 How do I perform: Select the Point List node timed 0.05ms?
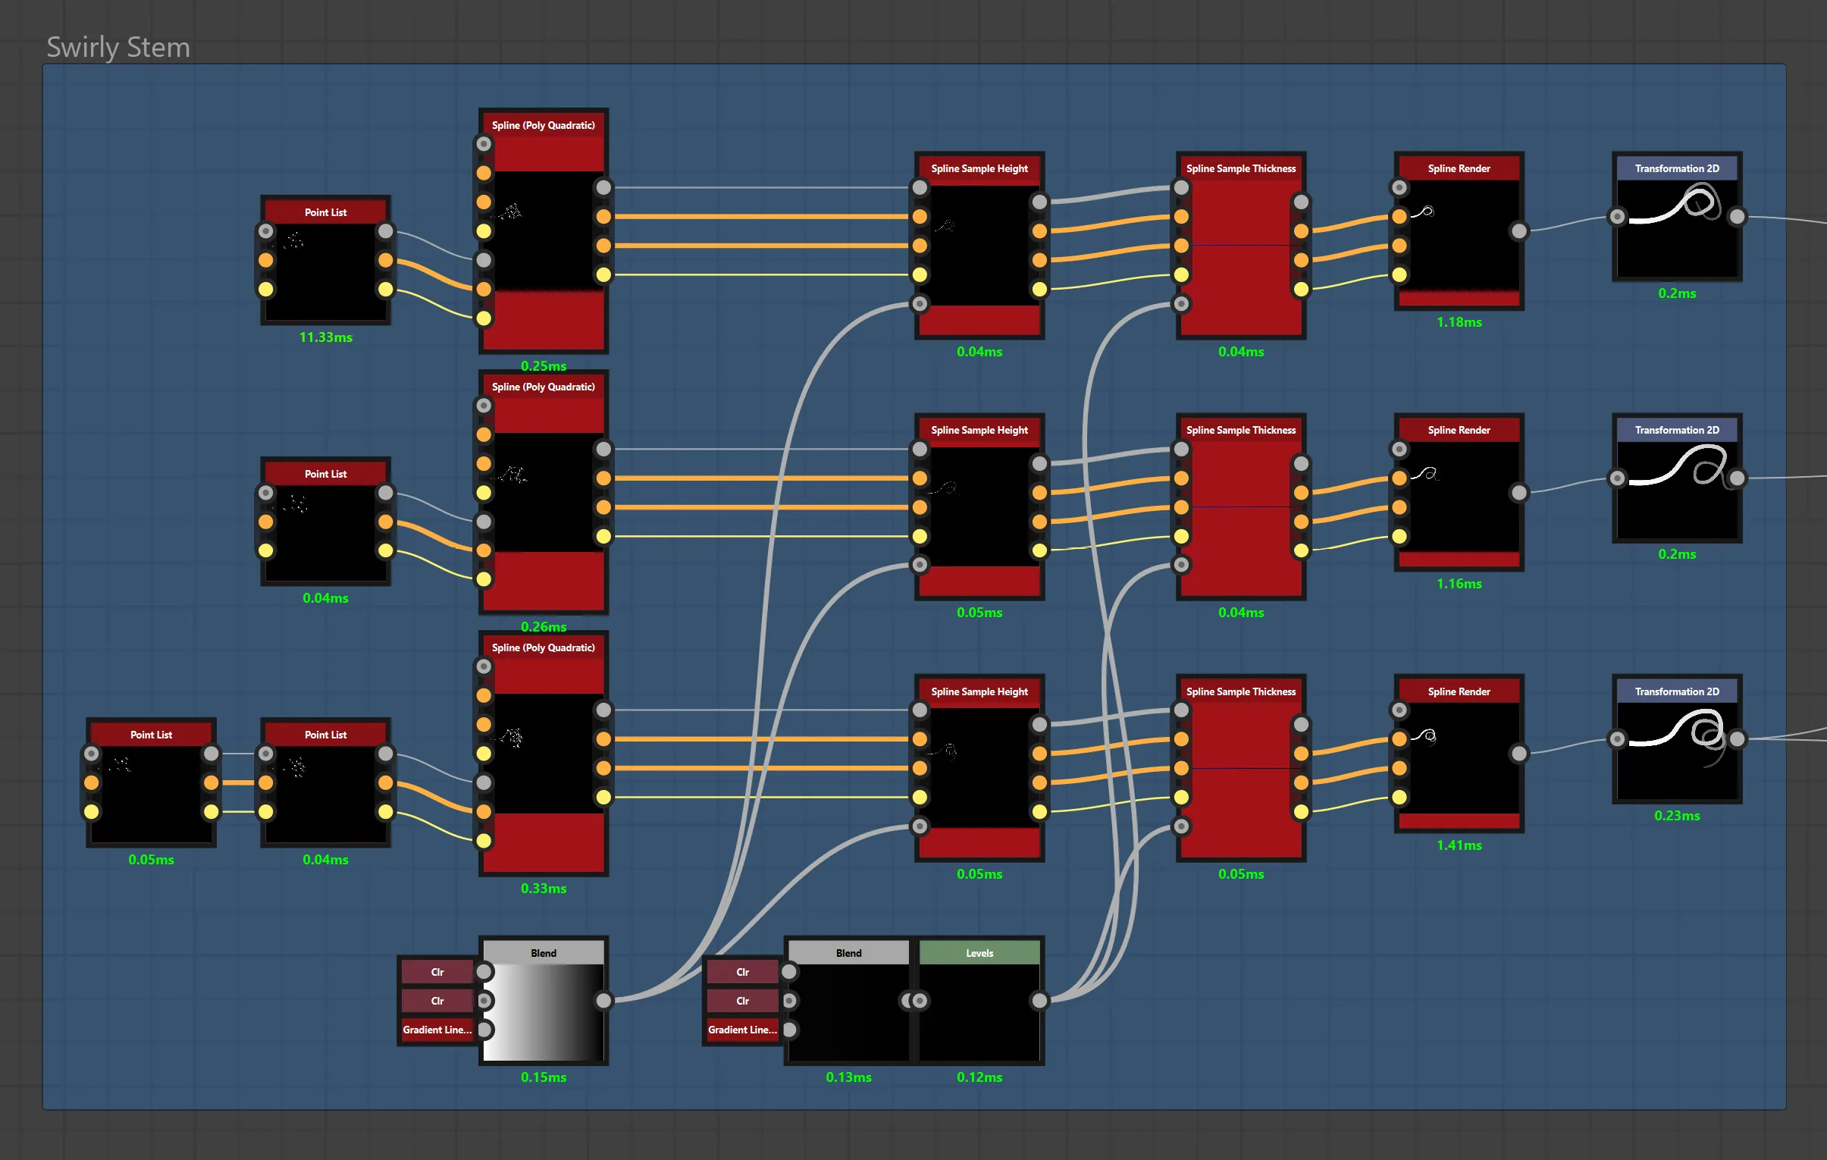pos(151,782)
